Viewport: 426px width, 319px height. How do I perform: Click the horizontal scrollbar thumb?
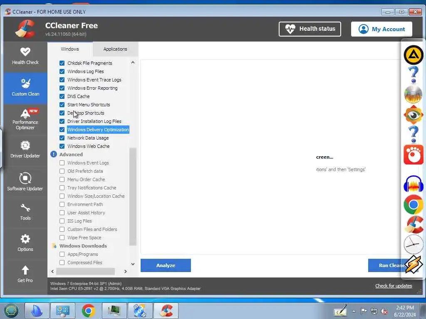click(x=85, y=271)
